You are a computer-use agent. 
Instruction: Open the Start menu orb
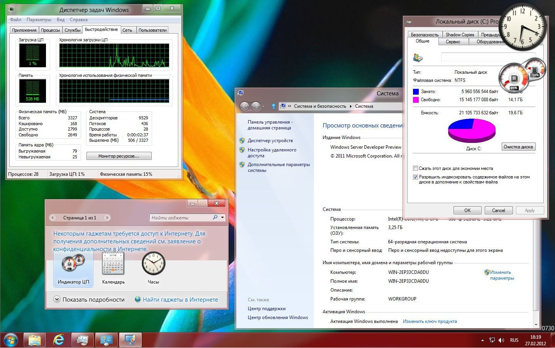(10, 340)
